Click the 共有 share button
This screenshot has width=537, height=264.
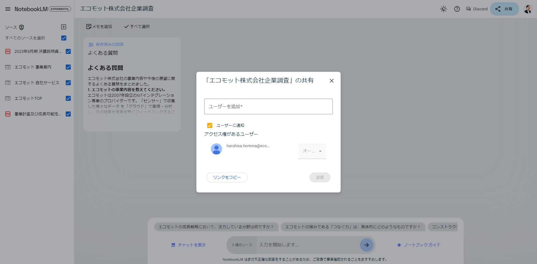tap(505, 9)
